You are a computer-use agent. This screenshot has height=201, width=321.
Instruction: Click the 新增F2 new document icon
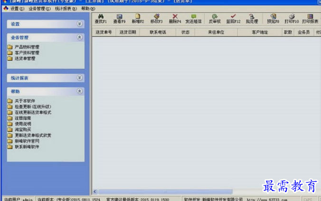coord(138,17)
